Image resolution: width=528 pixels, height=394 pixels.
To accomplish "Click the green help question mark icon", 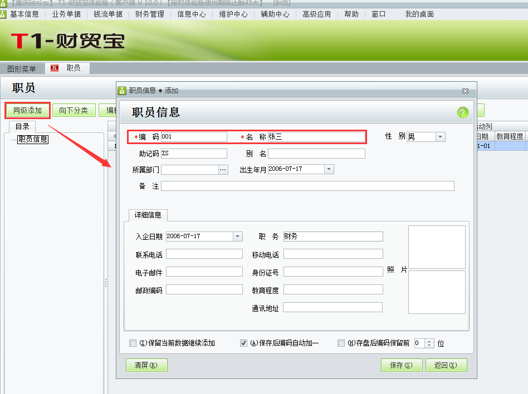I will (x=463, y=112).
